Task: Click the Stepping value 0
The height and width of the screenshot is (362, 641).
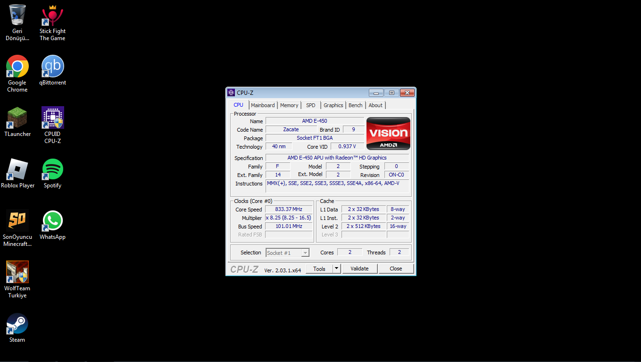Action: (397, 166)
